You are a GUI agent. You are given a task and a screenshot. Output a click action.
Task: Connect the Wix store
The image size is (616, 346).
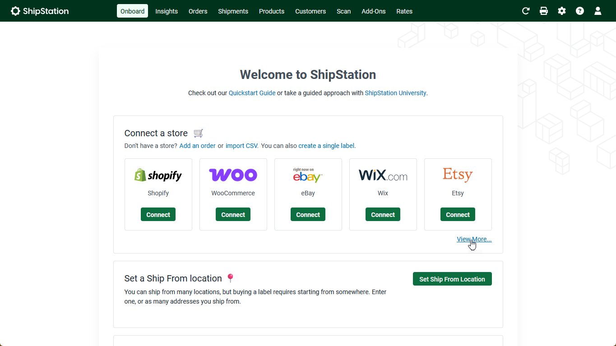(x=383, y=215)
